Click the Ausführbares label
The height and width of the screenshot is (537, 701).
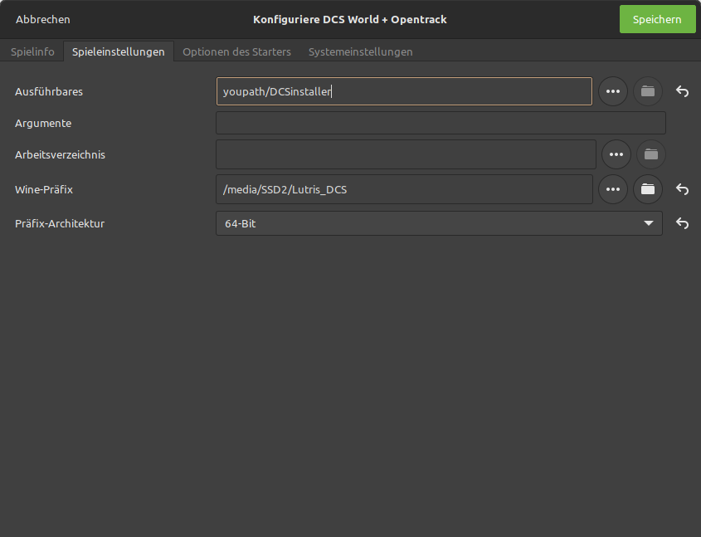(49, 91)
